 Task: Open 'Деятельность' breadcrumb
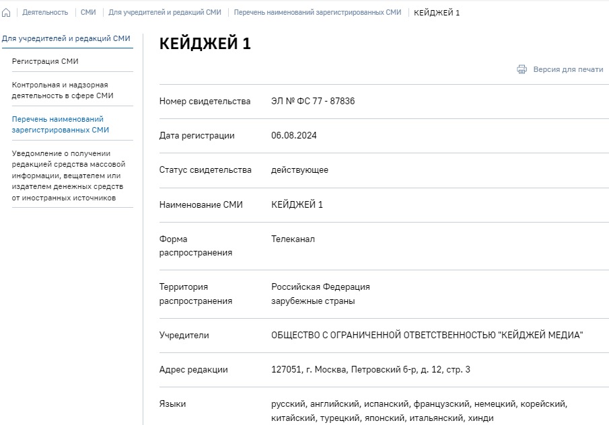[x=45, y=12]
